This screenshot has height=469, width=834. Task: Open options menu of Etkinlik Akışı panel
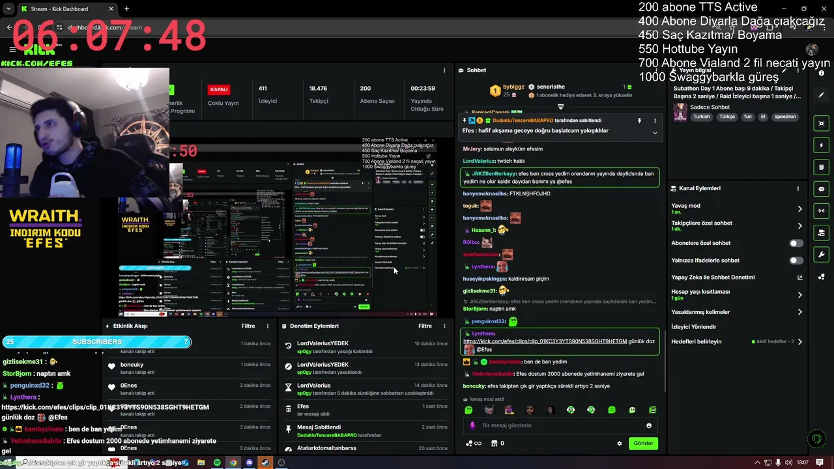click(267, 326)
